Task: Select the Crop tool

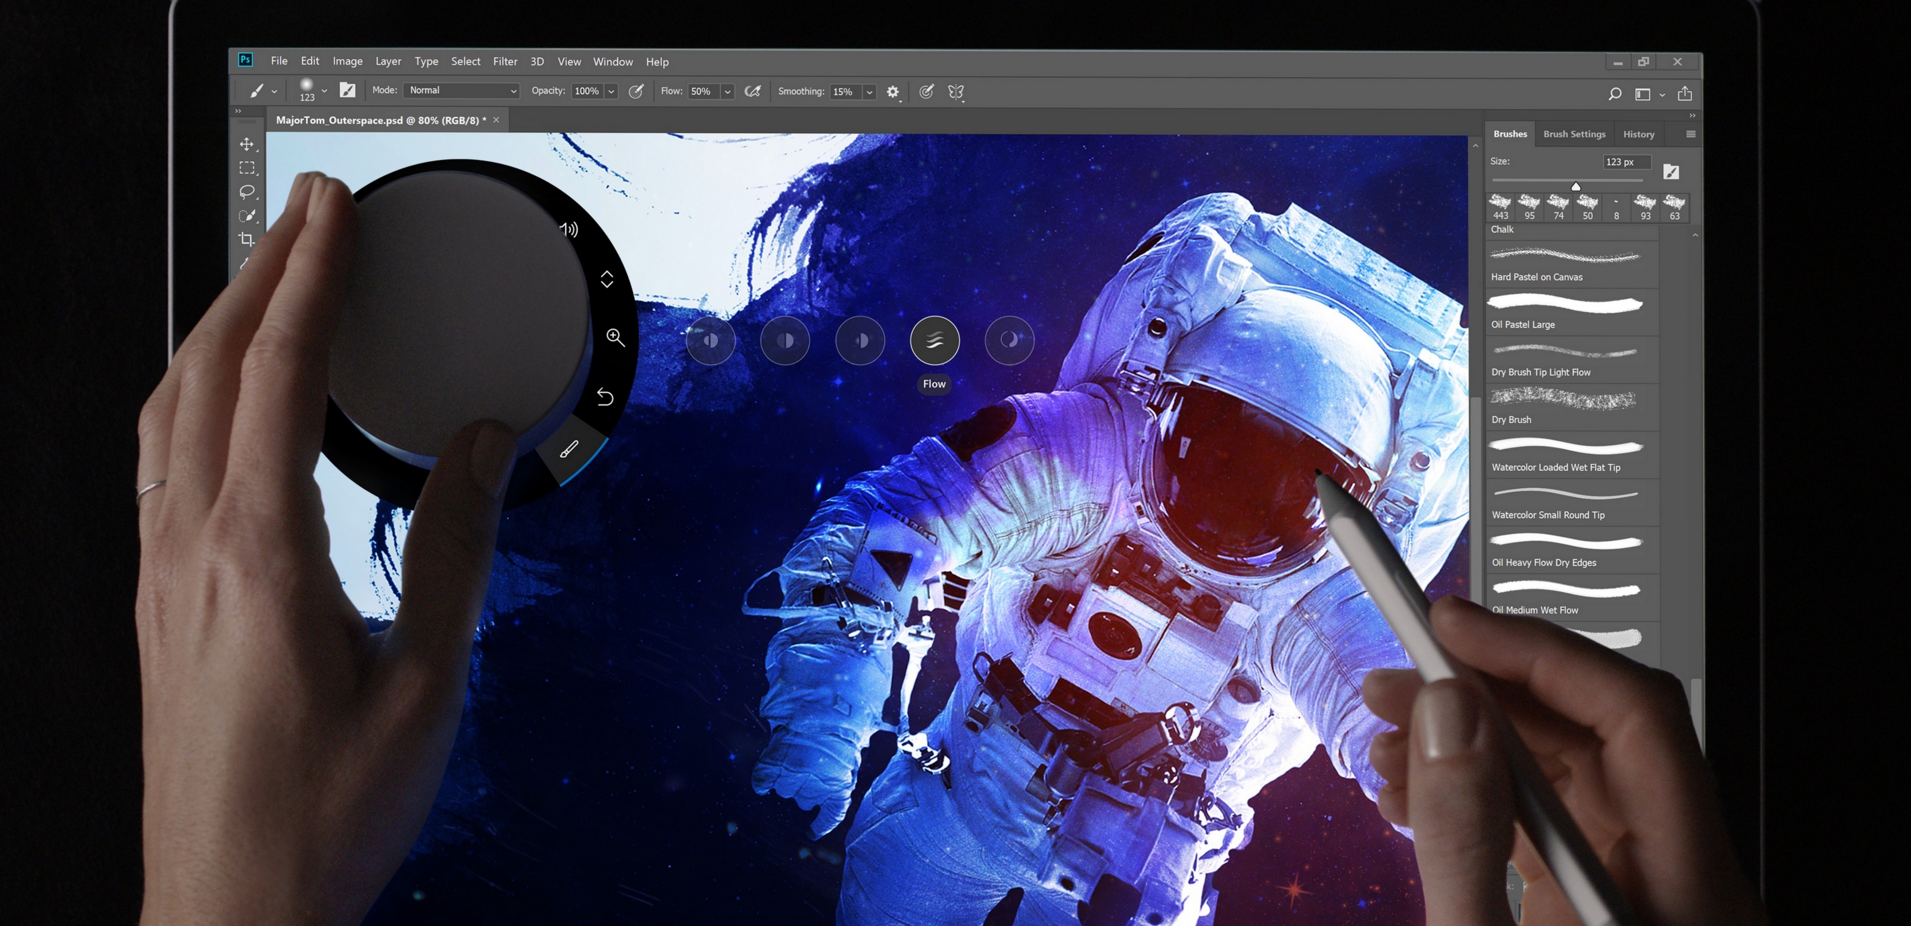Action: click(246, 239)
